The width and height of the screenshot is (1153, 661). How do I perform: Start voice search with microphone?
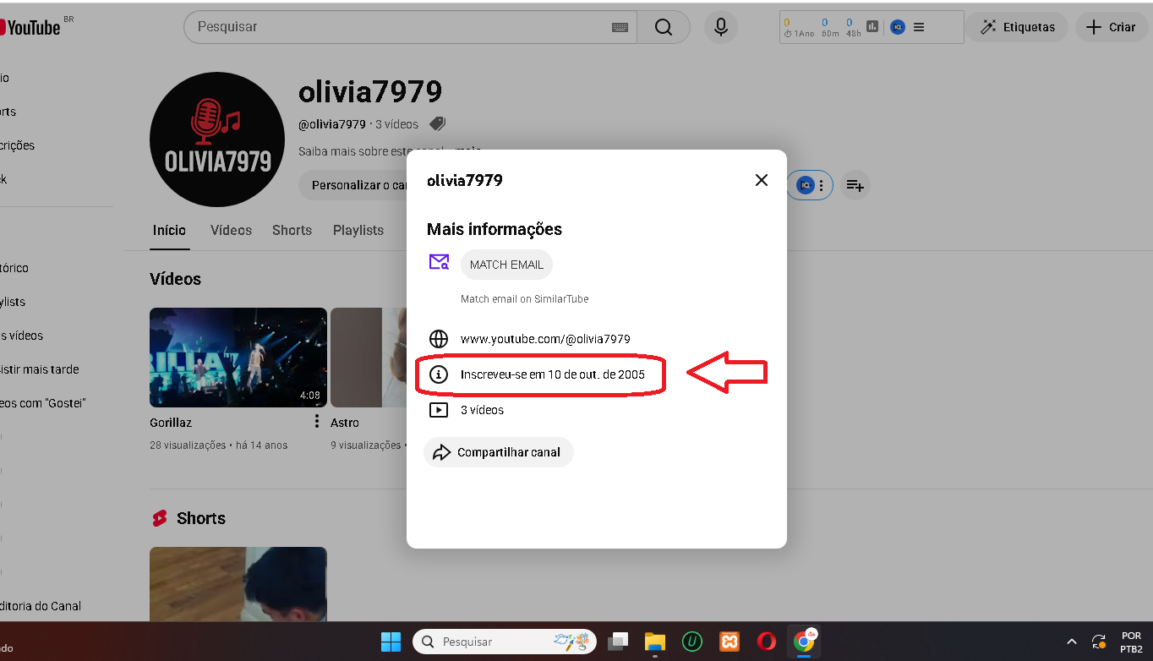(x=721, y=27)
